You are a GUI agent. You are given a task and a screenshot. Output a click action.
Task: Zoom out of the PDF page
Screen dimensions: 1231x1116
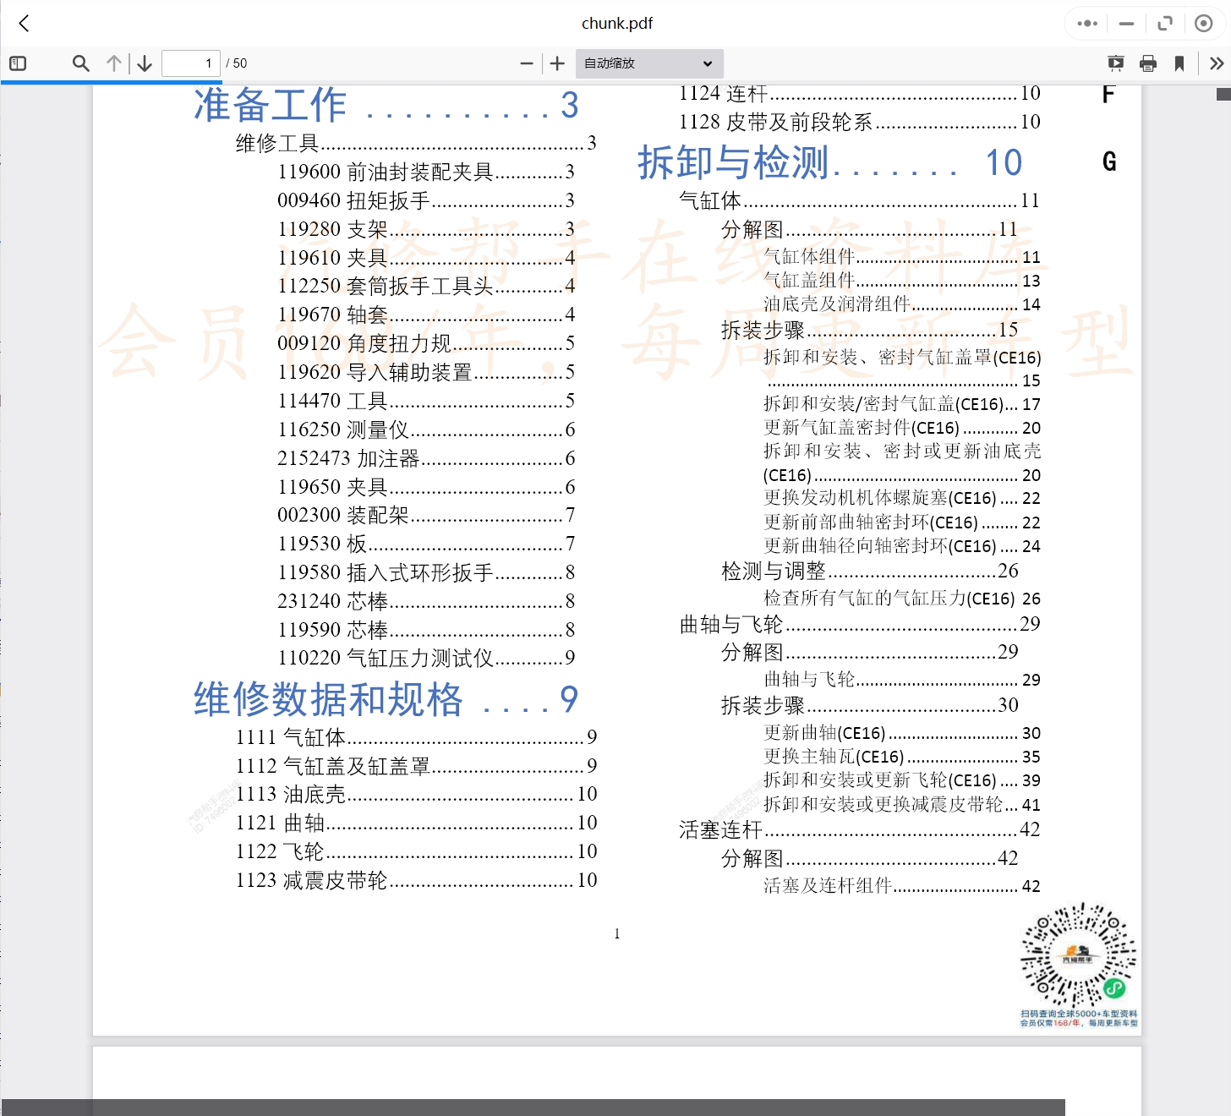click(x=526, y=63)
